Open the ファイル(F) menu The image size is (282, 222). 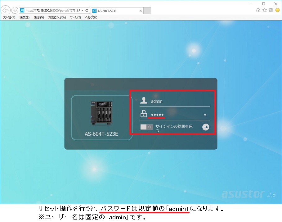(9, 17)
